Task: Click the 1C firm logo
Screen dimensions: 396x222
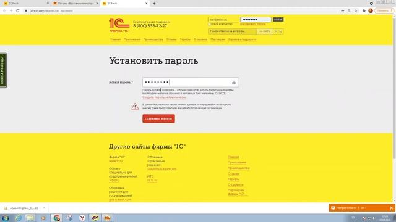Action: (x=119, y=25)
